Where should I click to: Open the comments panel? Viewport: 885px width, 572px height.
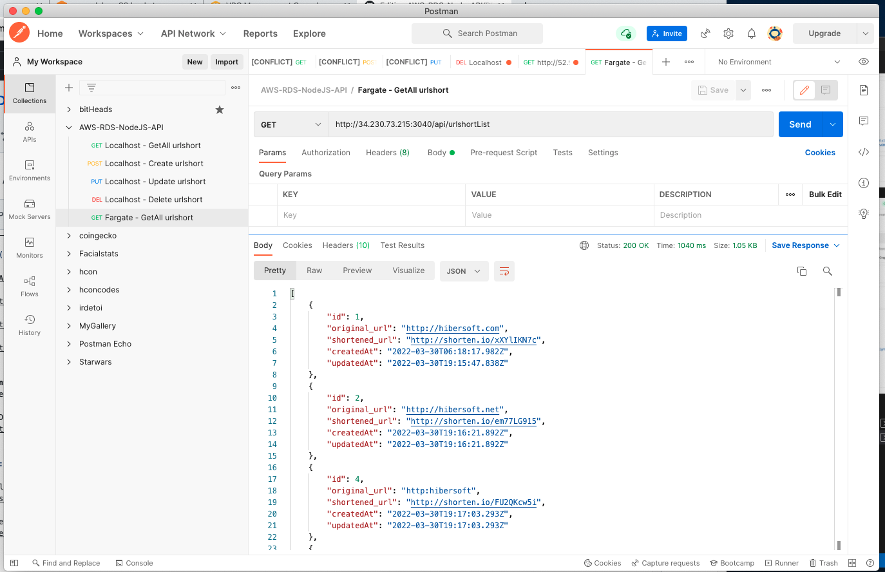(x=863, y=121)
